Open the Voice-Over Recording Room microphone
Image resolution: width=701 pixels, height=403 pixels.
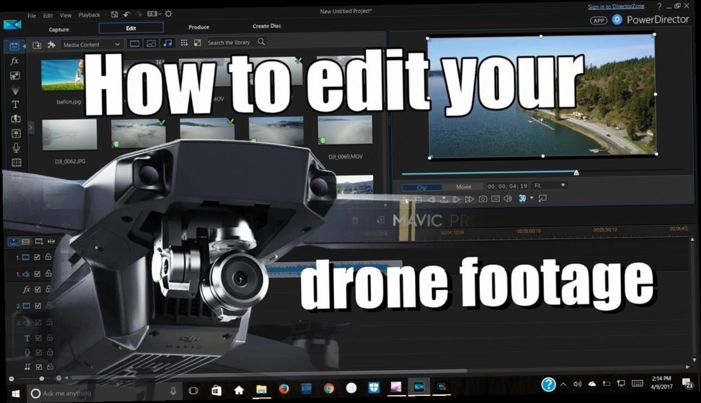pyautogui.click(x=16, y=147)
